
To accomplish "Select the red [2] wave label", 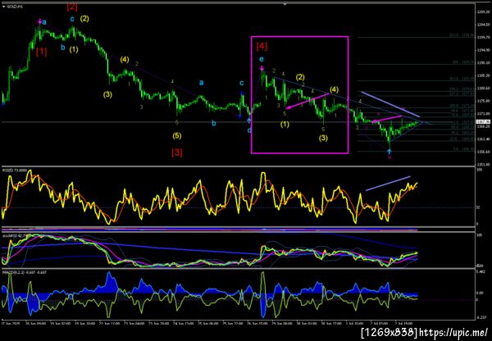I will coord(72,7).
